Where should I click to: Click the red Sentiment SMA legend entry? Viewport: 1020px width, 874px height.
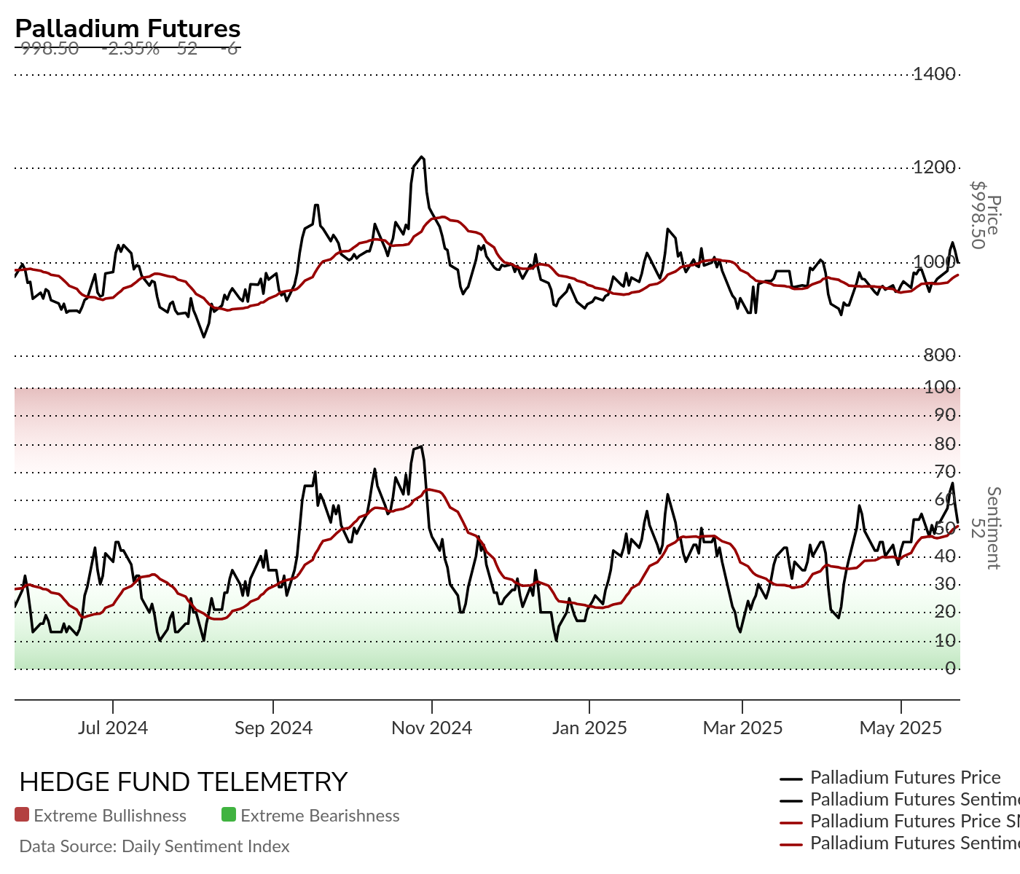(899, 843)
